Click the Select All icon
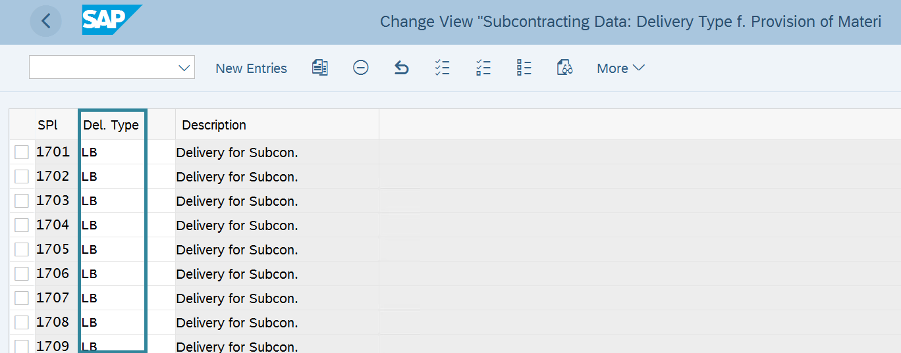The width and height of the screenshot is (901, 353). coord(443,68)
